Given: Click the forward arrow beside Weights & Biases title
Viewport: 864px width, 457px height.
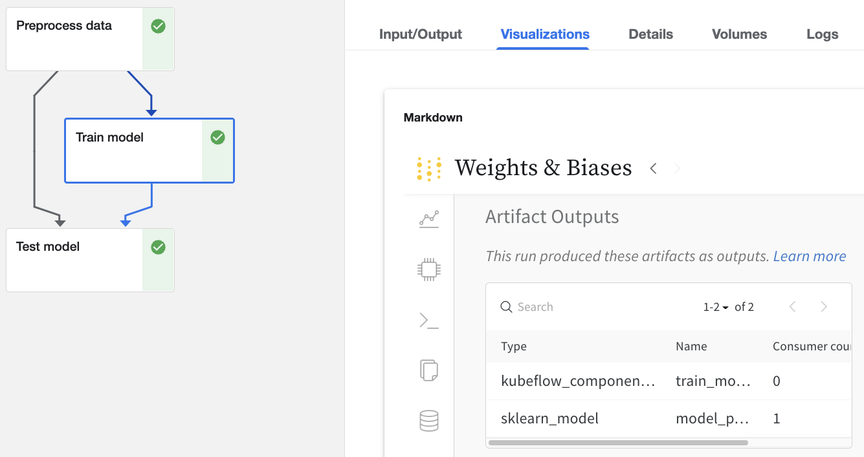Looking at the screenshot, I should (x=676, y=168).
